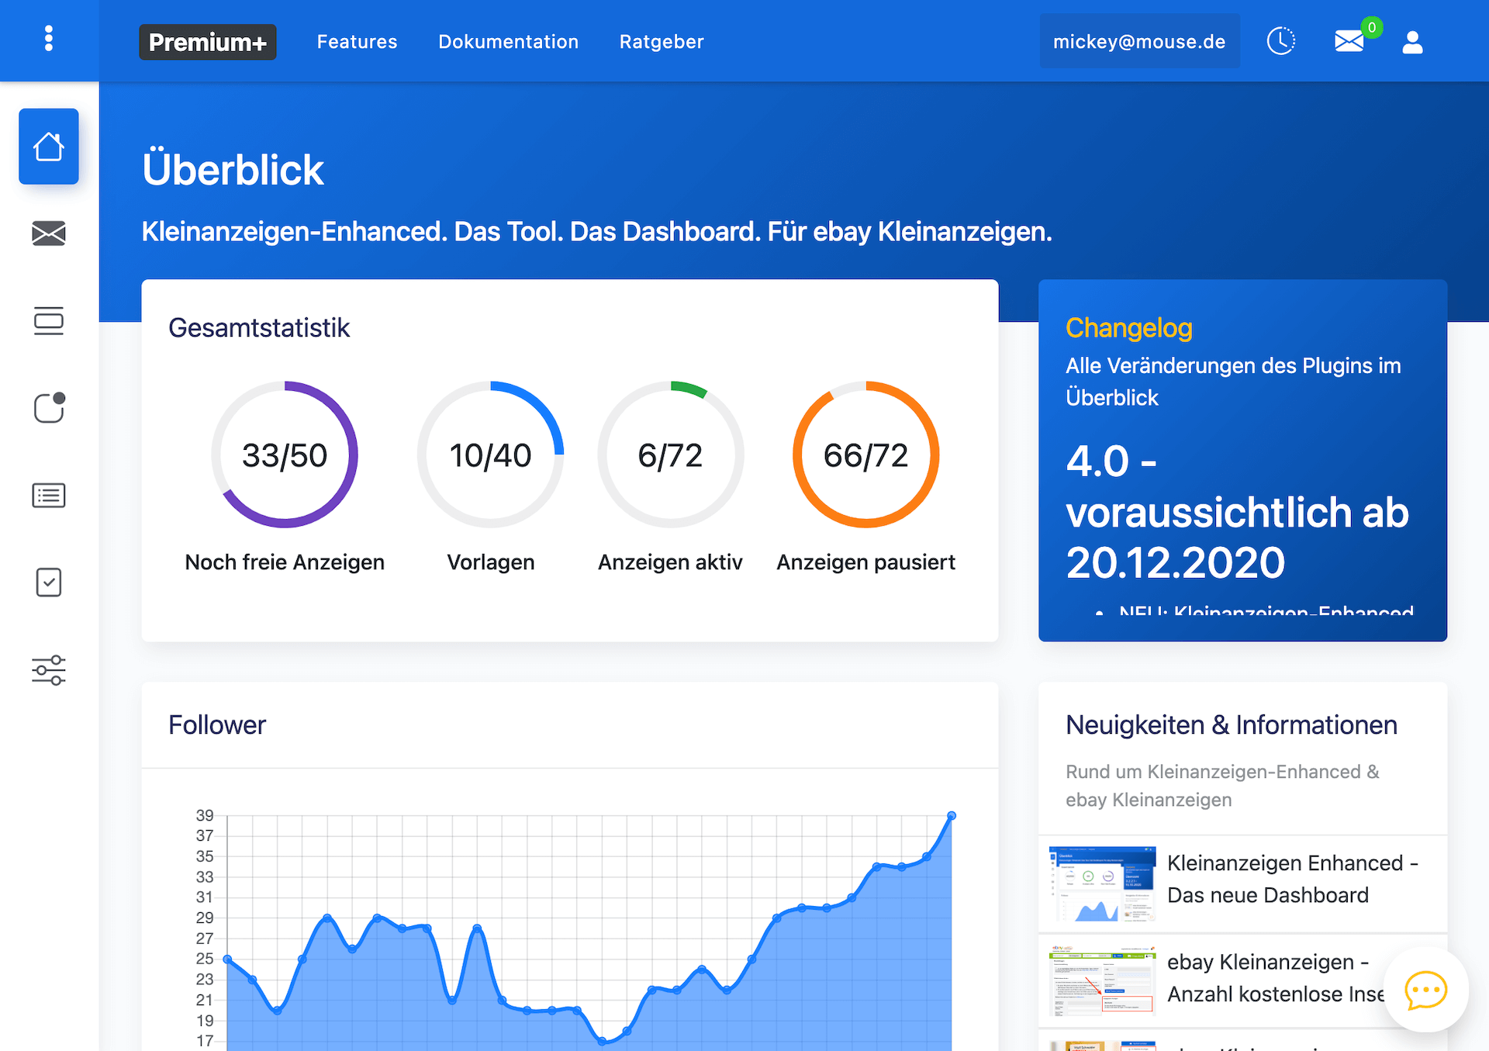Open the mickey@mouse.de account field
Viewport: 1489px width, 1051px height.
(x=1139, y=41)
